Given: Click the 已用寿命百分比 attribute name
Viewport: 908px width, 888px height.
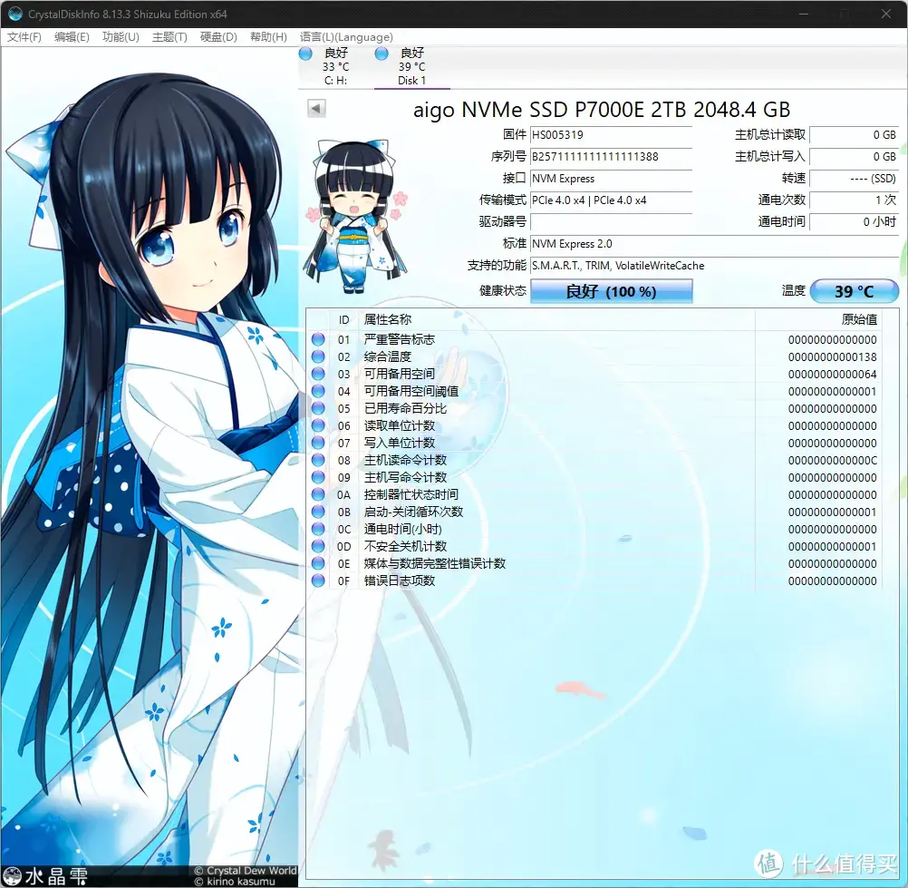Looking at the screenshot, I should 405,408.
